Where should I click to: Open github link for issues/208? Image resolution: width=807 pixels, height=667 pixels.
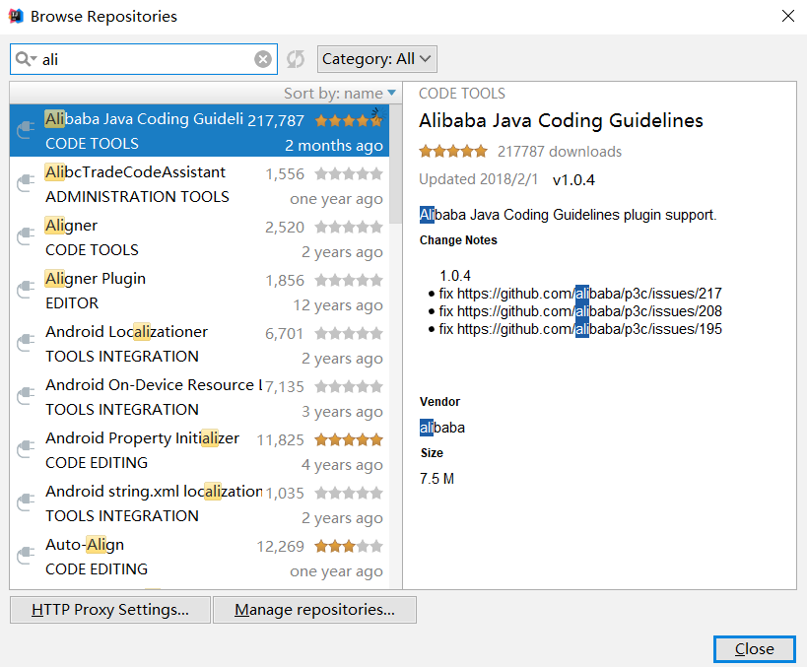point(589,311)
